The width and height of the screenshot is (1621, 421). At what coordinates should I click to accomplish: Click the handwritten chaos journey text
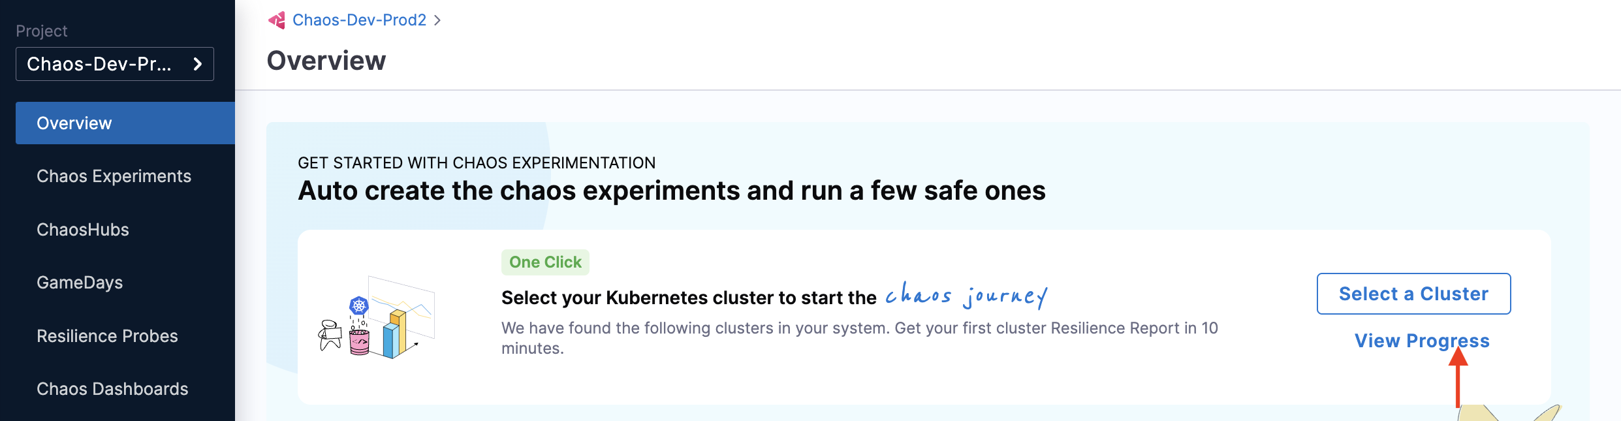click(x=966, y=295)
